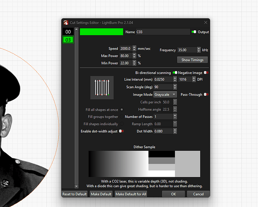This screenshot has height=207, width=258.
Task: Toggle Enable dot-width adjust switch
Action: pos(122,131)
